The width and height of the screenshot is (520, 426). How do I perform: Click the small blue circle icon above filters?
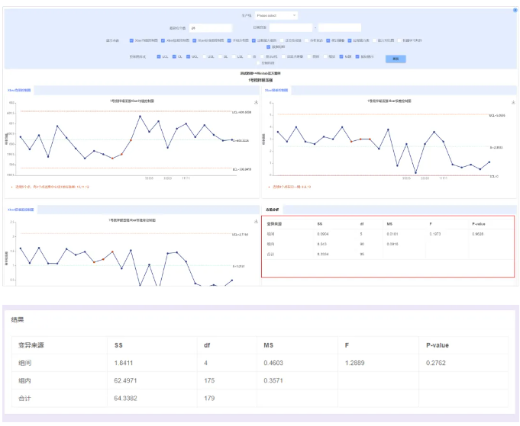click(x=515, y=9)
